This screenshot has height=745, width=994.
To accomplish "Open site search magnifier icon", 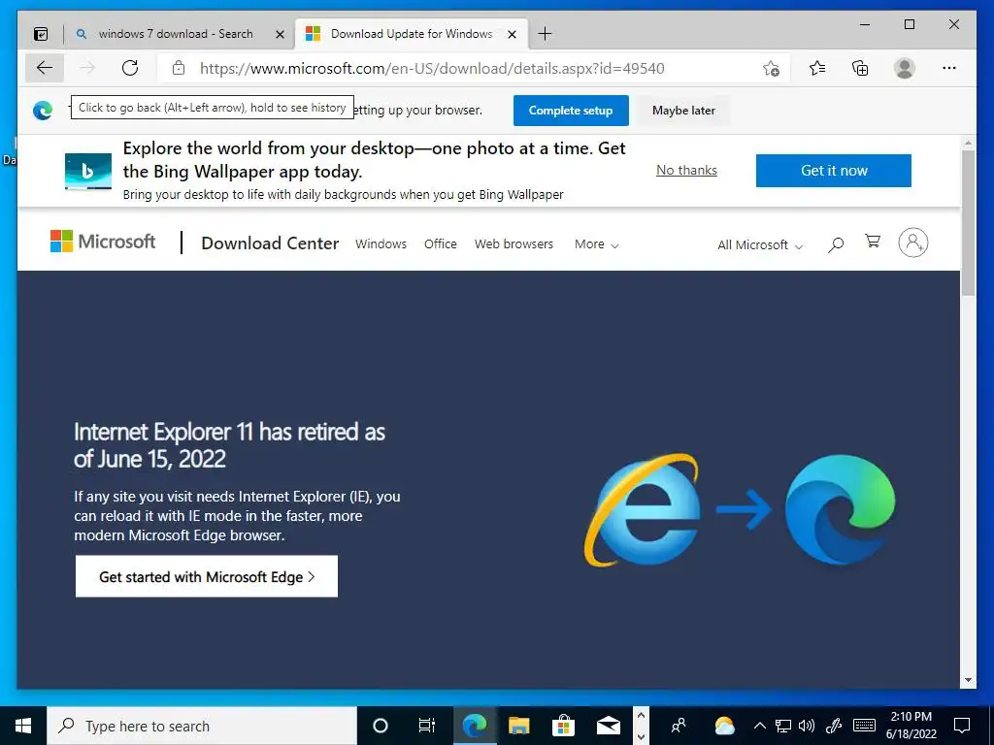I will 836,244.
